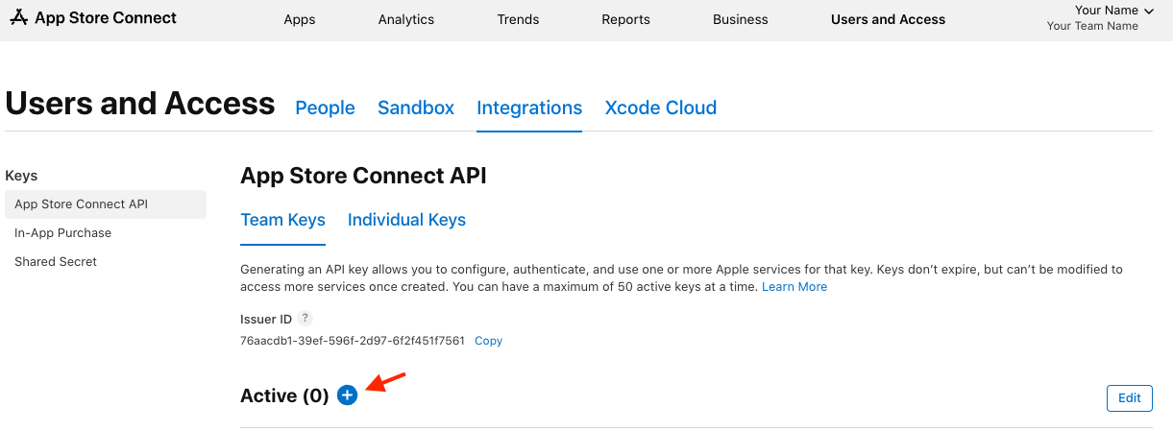Open In-App Purchase keys in sidebar

(63, 233)
